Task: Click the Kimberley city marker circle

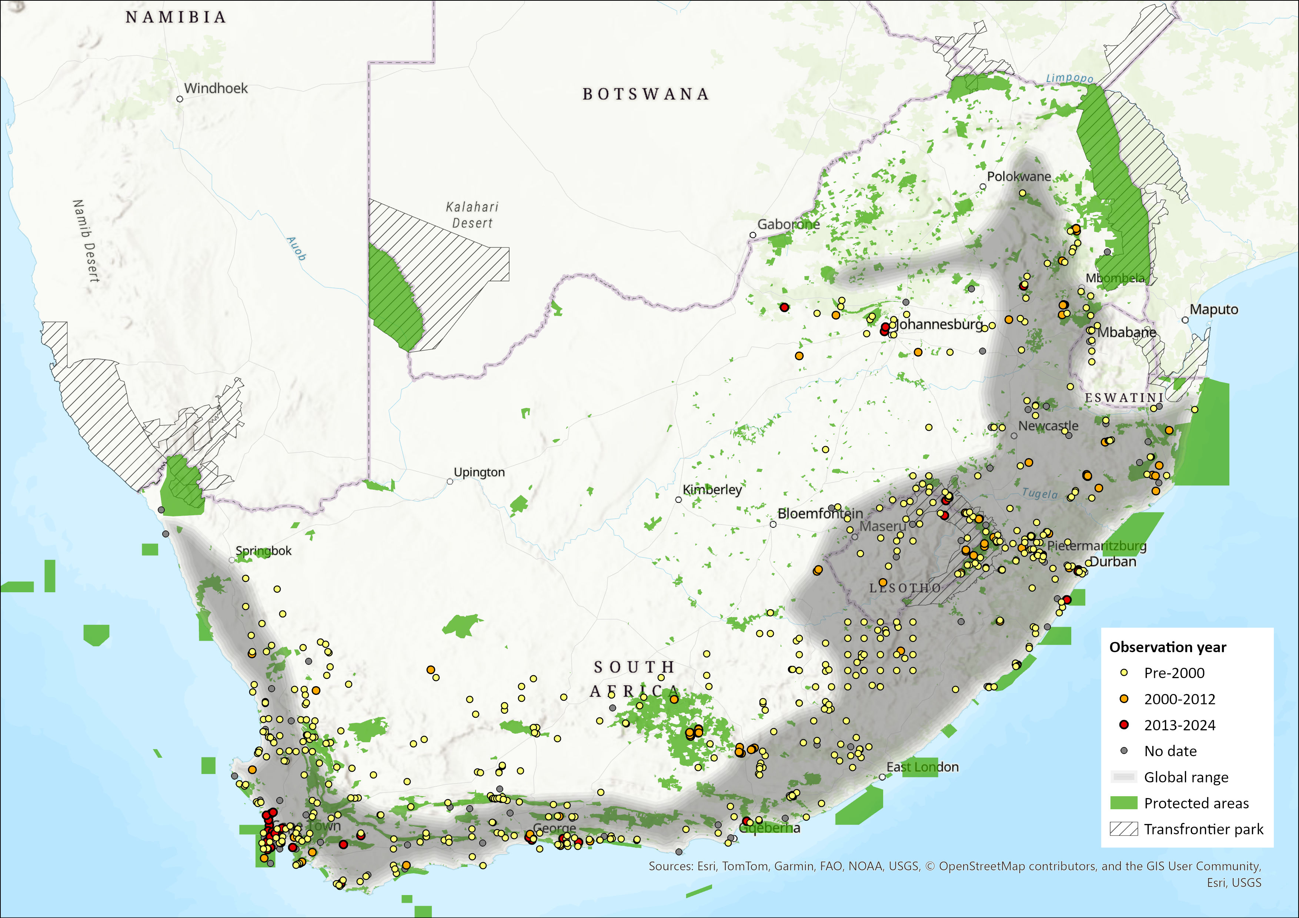Action: tap(679, 499)
